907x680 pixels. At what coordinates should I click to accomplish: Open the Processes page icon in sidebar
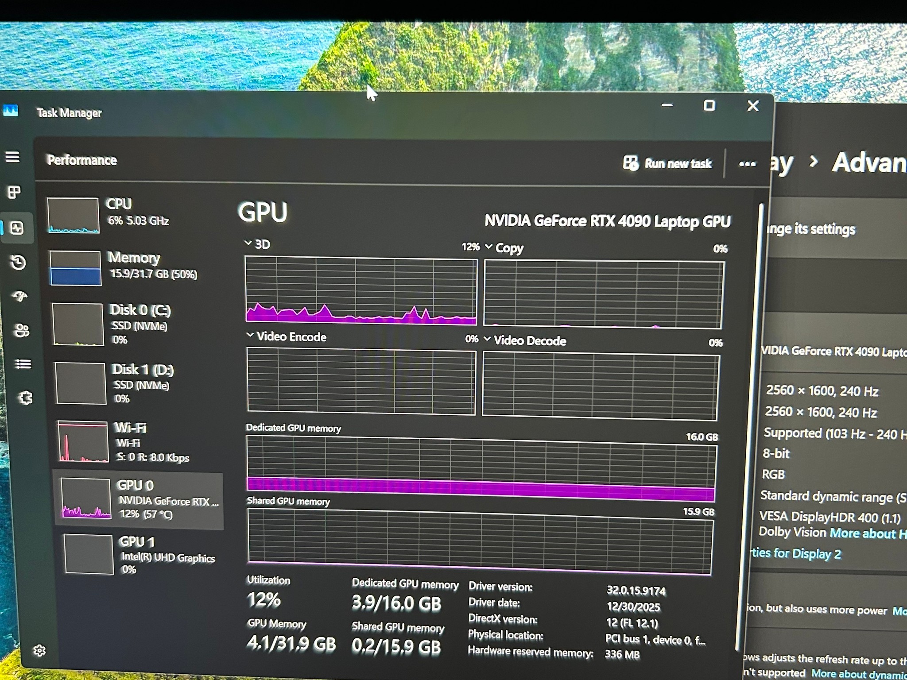[x=14, y=192]
